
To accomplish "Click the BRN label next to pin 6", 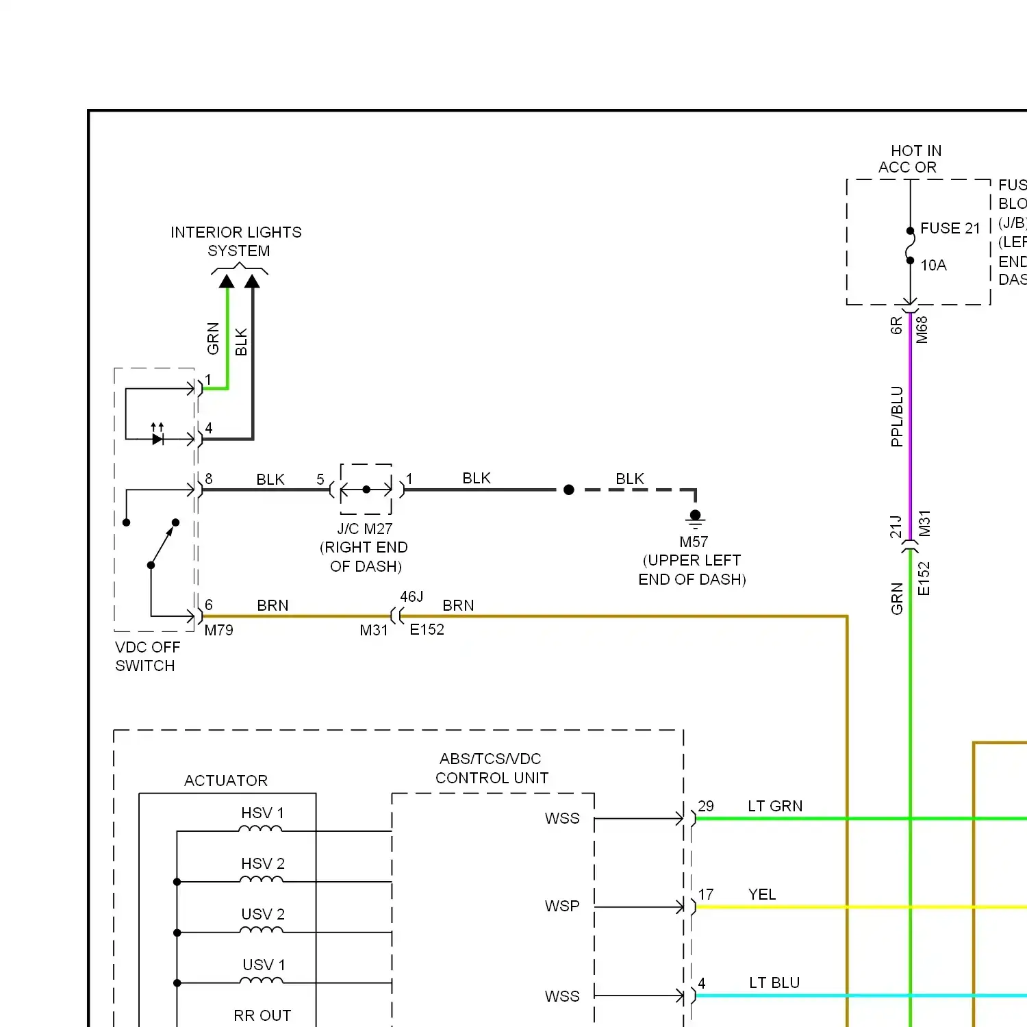I will [272, 605].
